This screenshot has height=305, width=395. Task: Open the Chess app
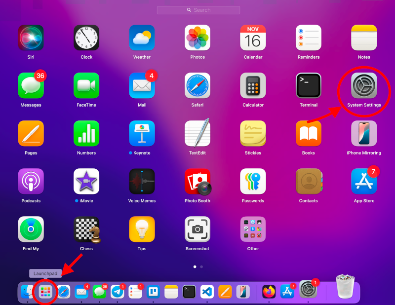pyautogui.click(x=87, y=229)
